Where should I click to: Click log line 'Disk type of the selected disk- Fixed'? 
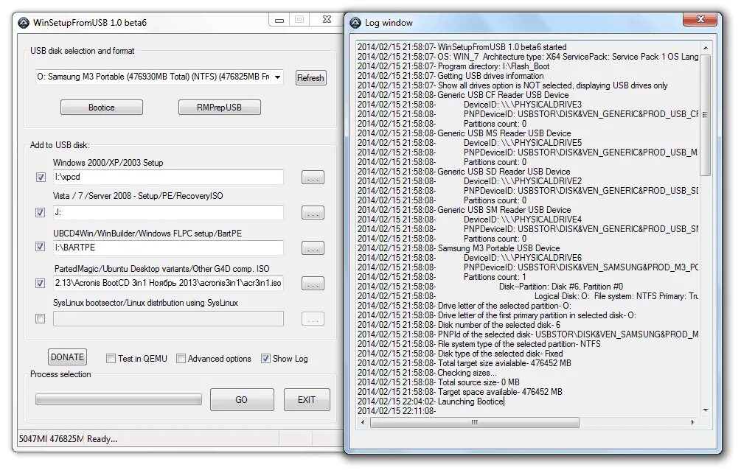tap(500, 354)
